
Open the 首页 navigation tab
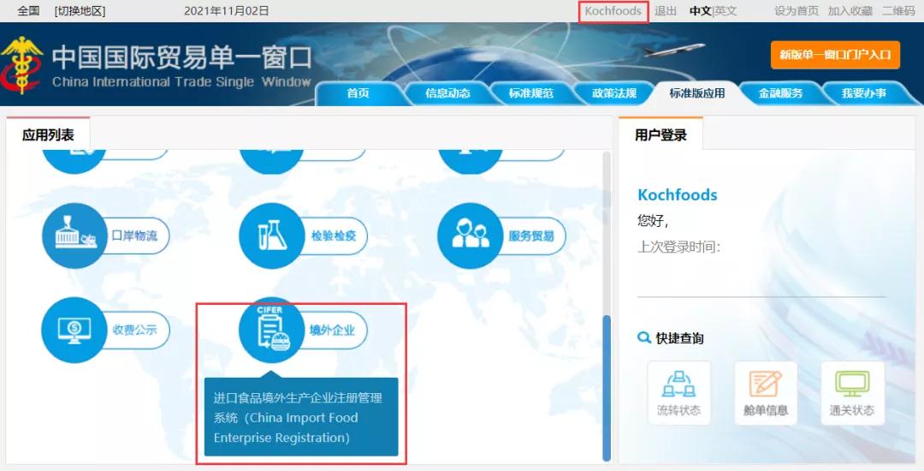coord(358,93)
